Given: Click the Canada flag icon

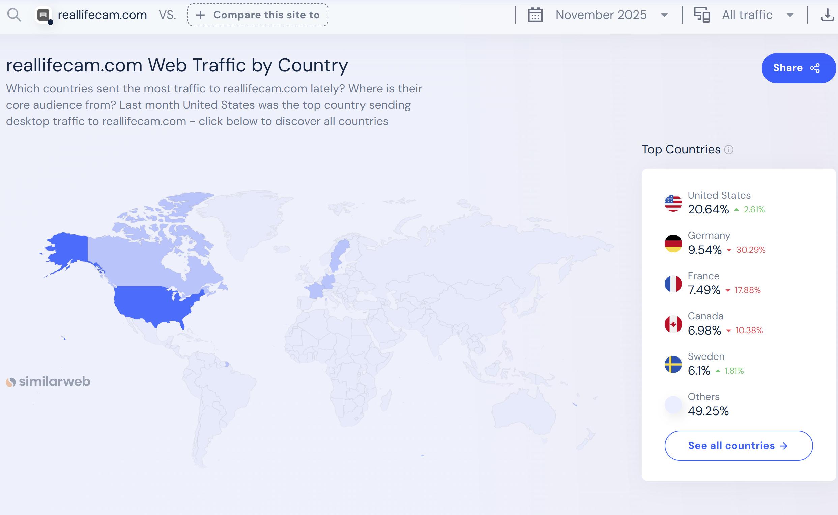Looking at the screenshot, I should point(673,324).
